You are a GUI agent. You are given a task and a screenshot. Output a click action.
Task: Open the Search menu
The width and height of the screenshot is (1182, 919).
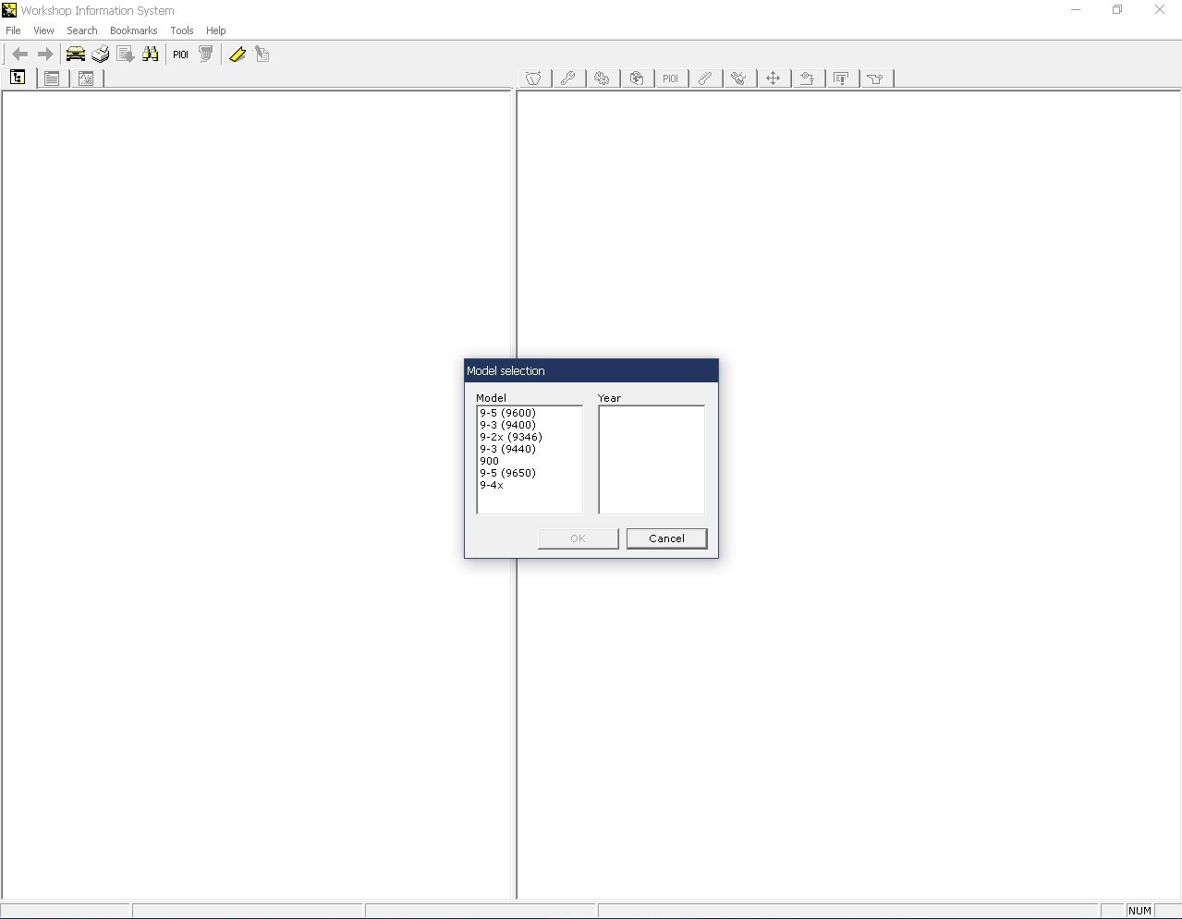click(x=82, y=30)
